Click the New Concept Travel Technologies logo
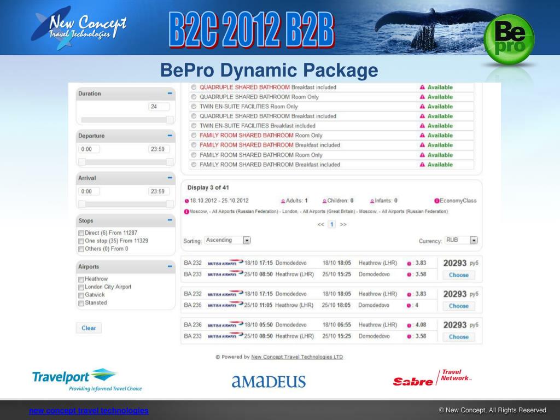 (79, 27)
